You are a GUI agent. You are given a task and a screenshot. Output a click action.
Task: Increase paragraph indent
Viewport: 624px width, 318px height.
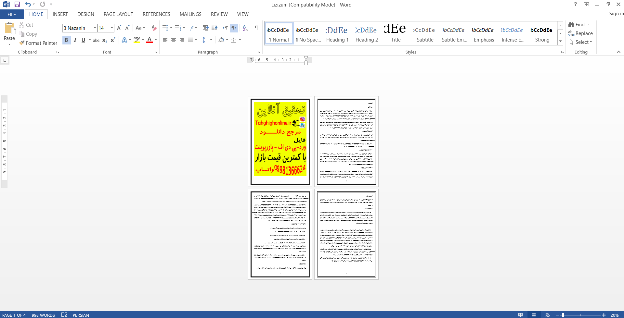(214, 28)
